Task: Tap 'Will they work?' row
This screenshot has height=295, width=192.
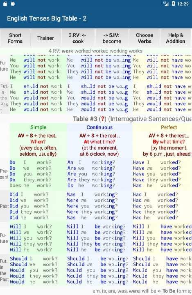Action: click(x=31, y=244)
